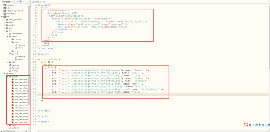Open the Sogou skin shirt icon

tap(269, 125)
